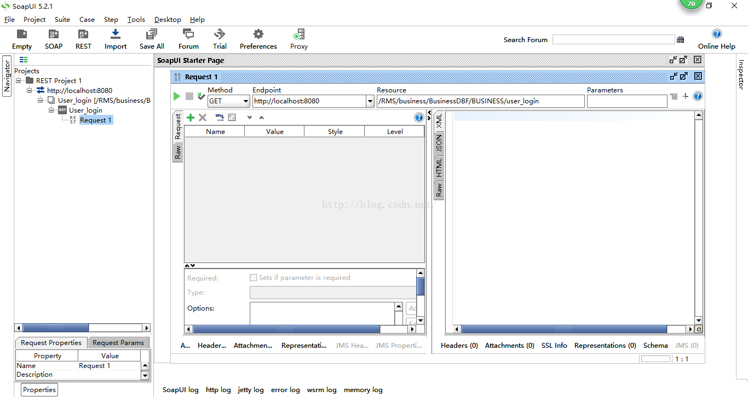
Task: Click the forum search binoculars icon
Action: [681, 39]
